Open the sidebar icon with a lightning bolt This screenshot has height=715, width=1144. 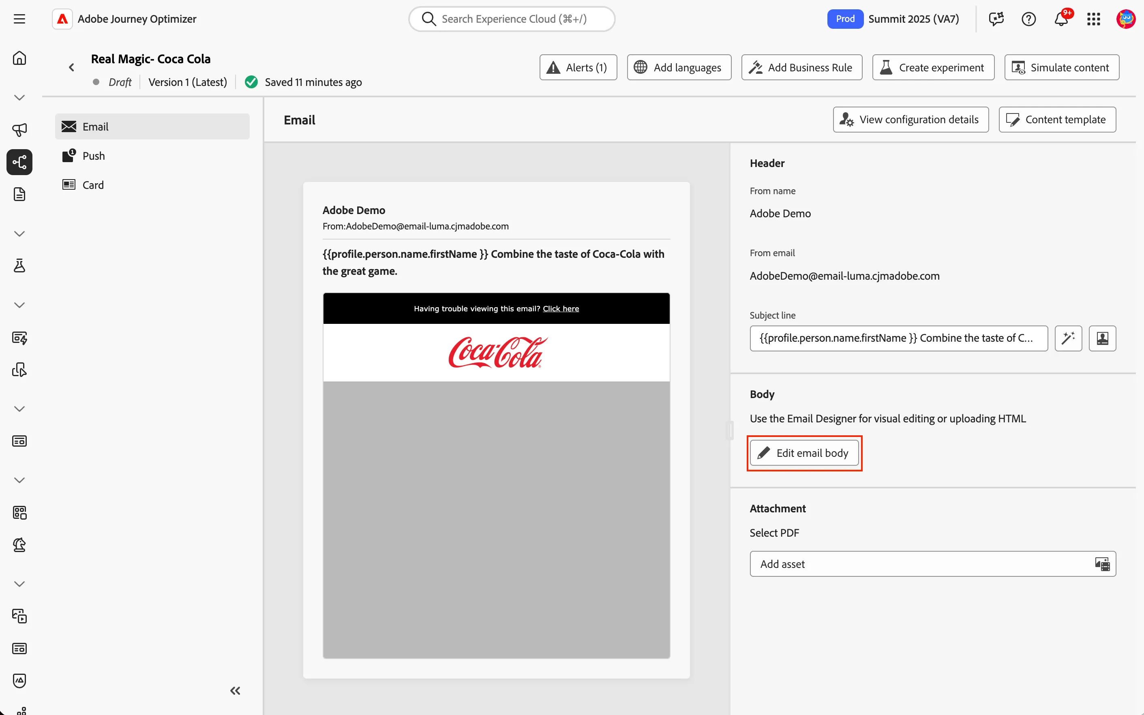pyautogui.click(x=19, y=338)
